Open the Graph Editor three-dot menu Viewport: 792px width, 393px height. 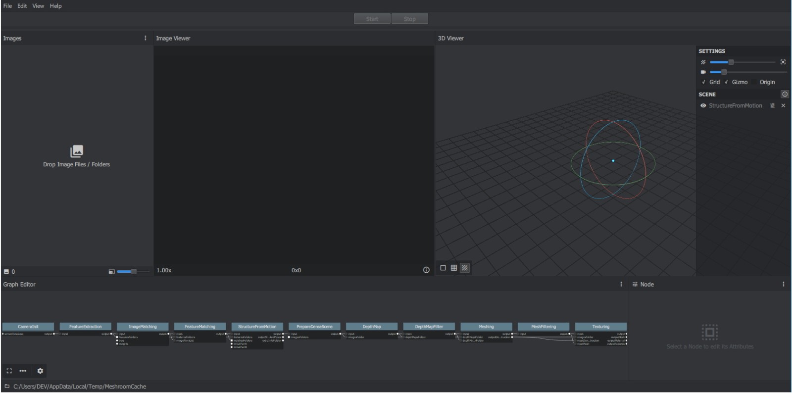(x=621, y=284)
